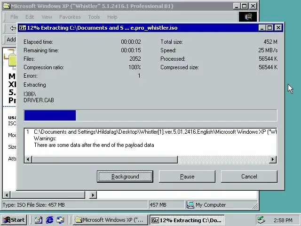Click the Show Desktop quick launch icon

click(x=39, y=220)
